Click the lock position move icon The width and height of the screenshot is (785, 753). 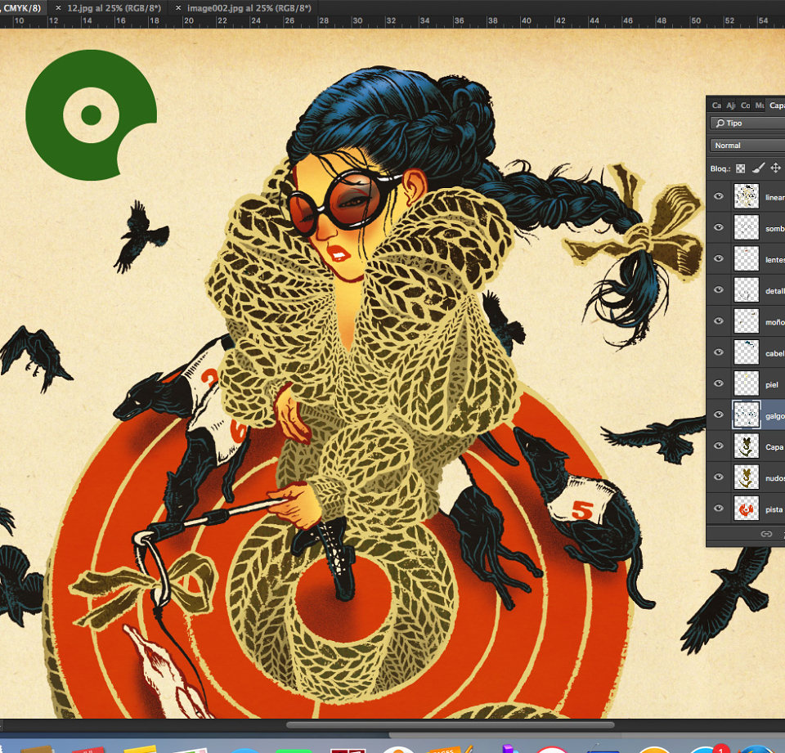(x=775, y=168)
